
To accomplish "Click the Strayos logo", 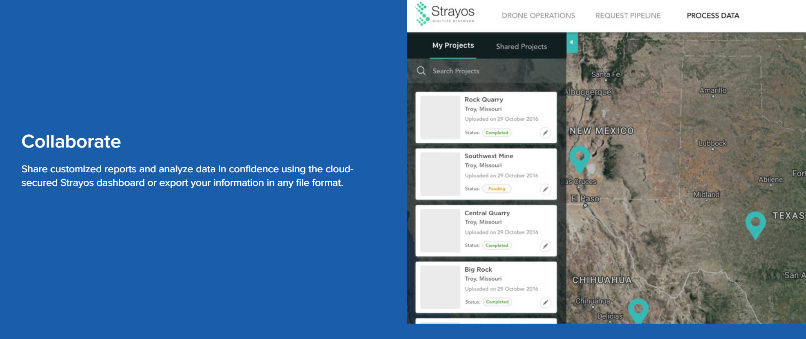I will coord(445,14).
